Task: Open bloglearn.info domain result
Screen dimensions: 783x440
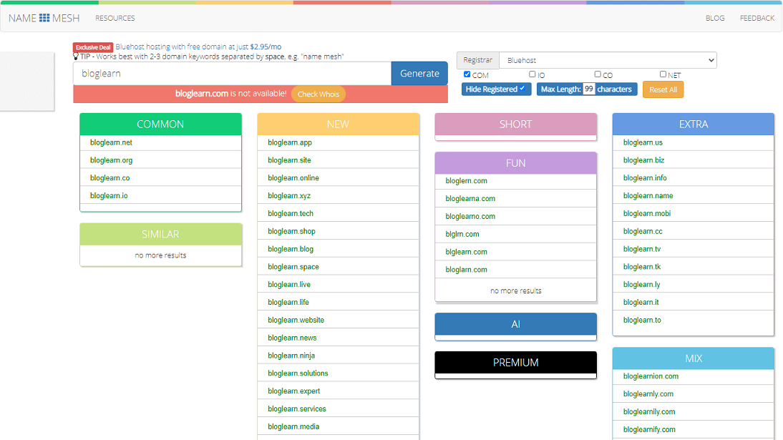Action: pos(645,178)
